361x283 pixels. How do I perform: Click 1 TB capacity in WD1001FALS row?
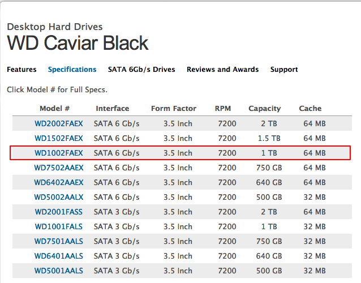tap(269, 227)
